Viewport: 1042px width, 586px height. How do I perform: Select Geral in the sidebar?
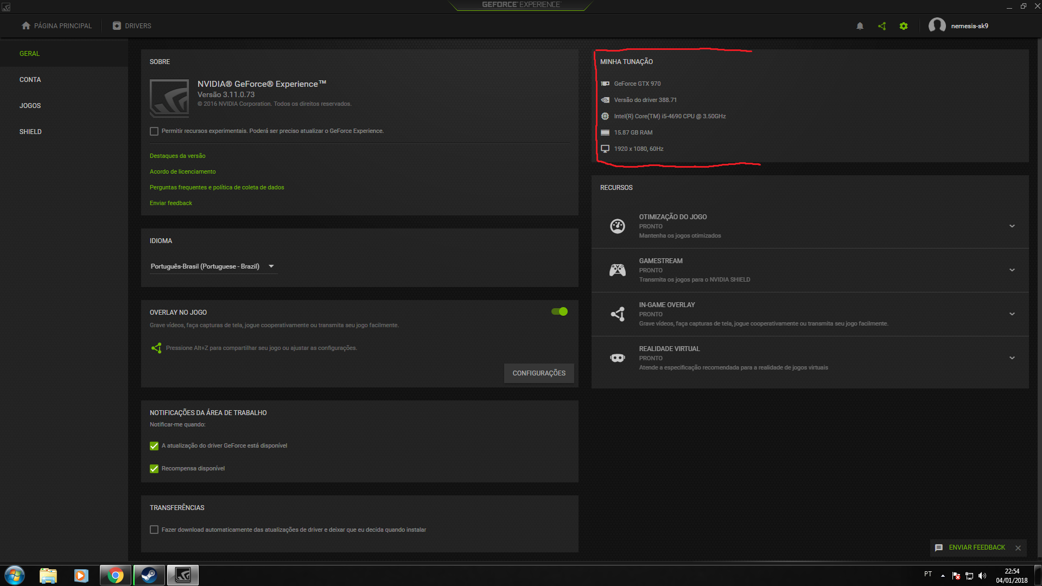(x=64, y=54)
